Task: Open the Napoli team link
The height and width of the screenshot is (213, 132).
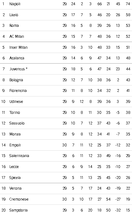Action: [x=15, y=4]
